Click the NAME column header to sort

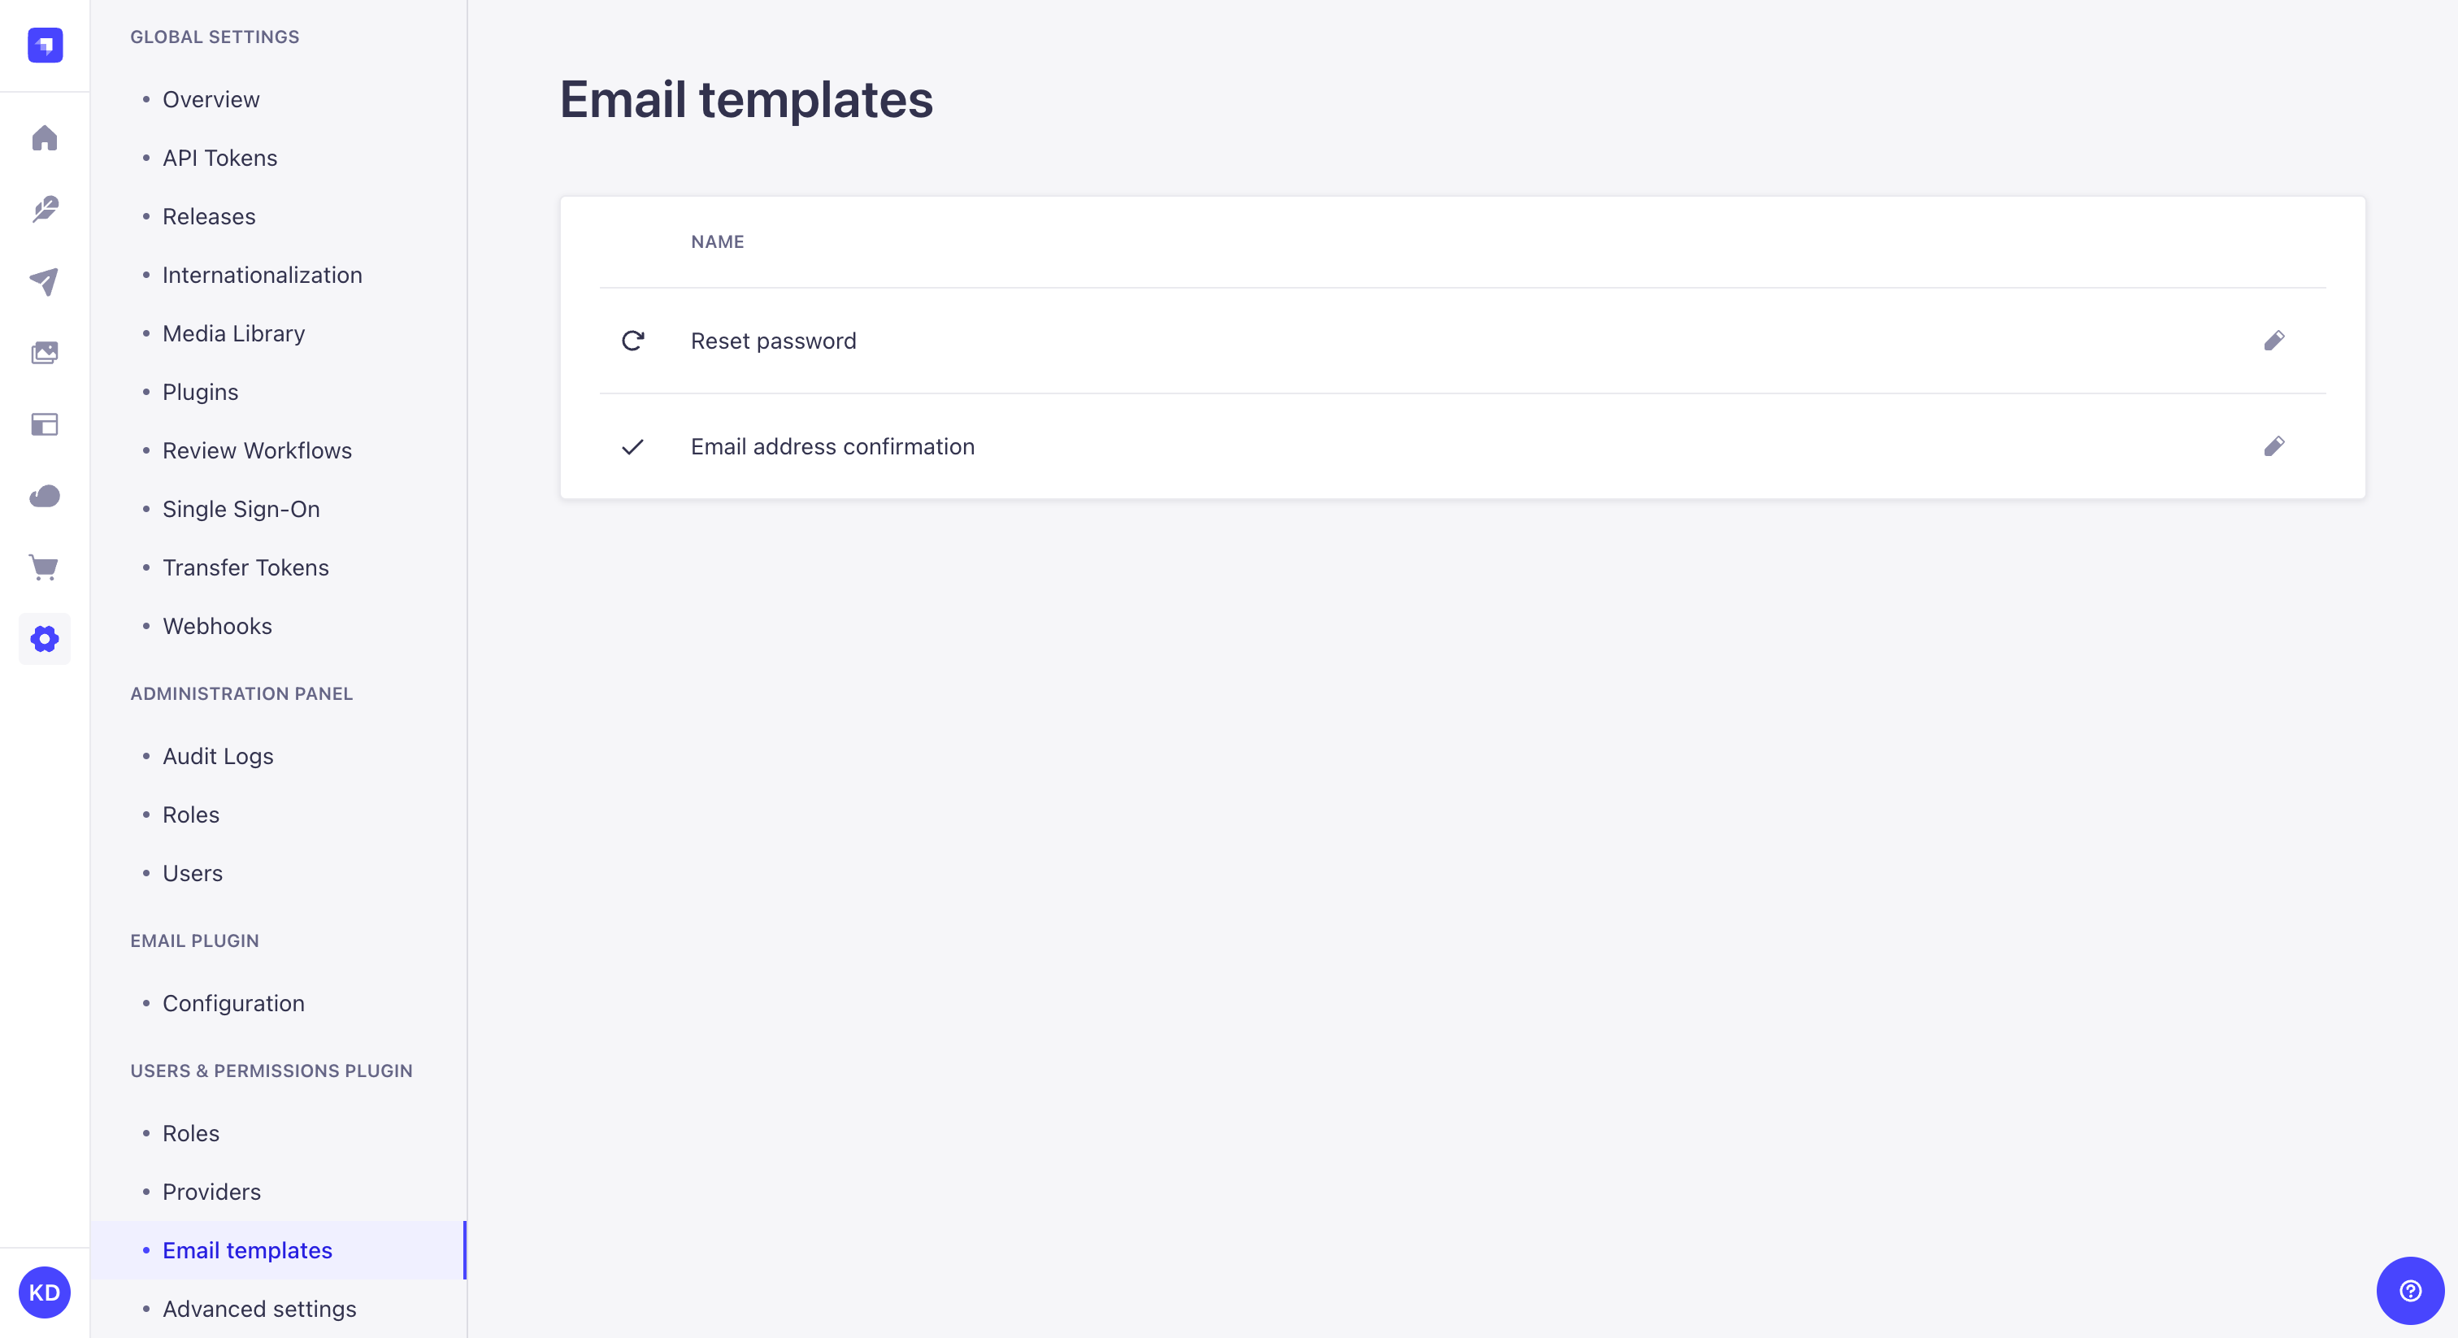tap(717, 241)
